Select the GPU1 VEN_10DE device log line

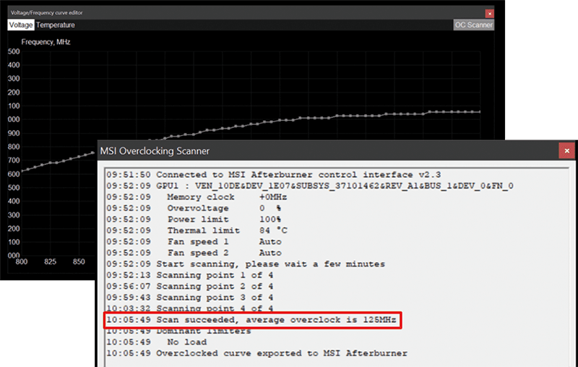(x=310, y=186)
